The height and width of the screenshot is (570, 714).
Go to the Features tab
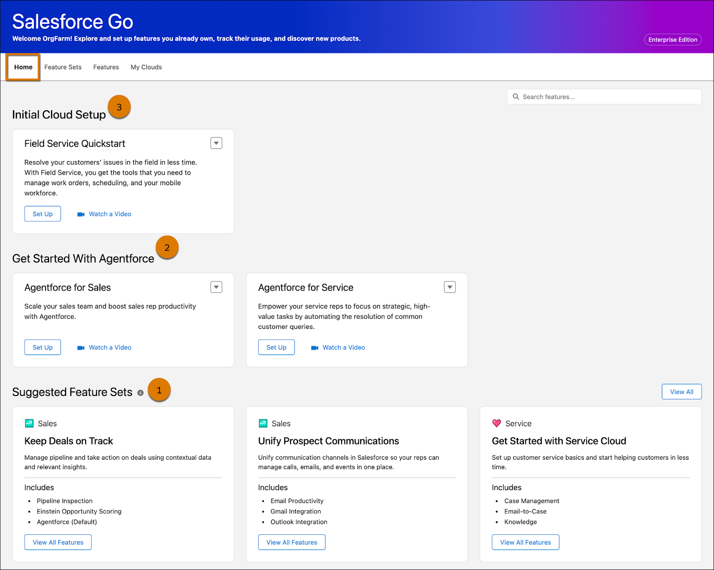point(106,67)
